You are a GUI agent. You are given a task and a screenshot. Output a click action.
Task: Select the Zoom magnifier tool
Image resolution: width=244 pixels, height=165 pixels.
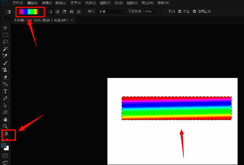pos(5,126)
